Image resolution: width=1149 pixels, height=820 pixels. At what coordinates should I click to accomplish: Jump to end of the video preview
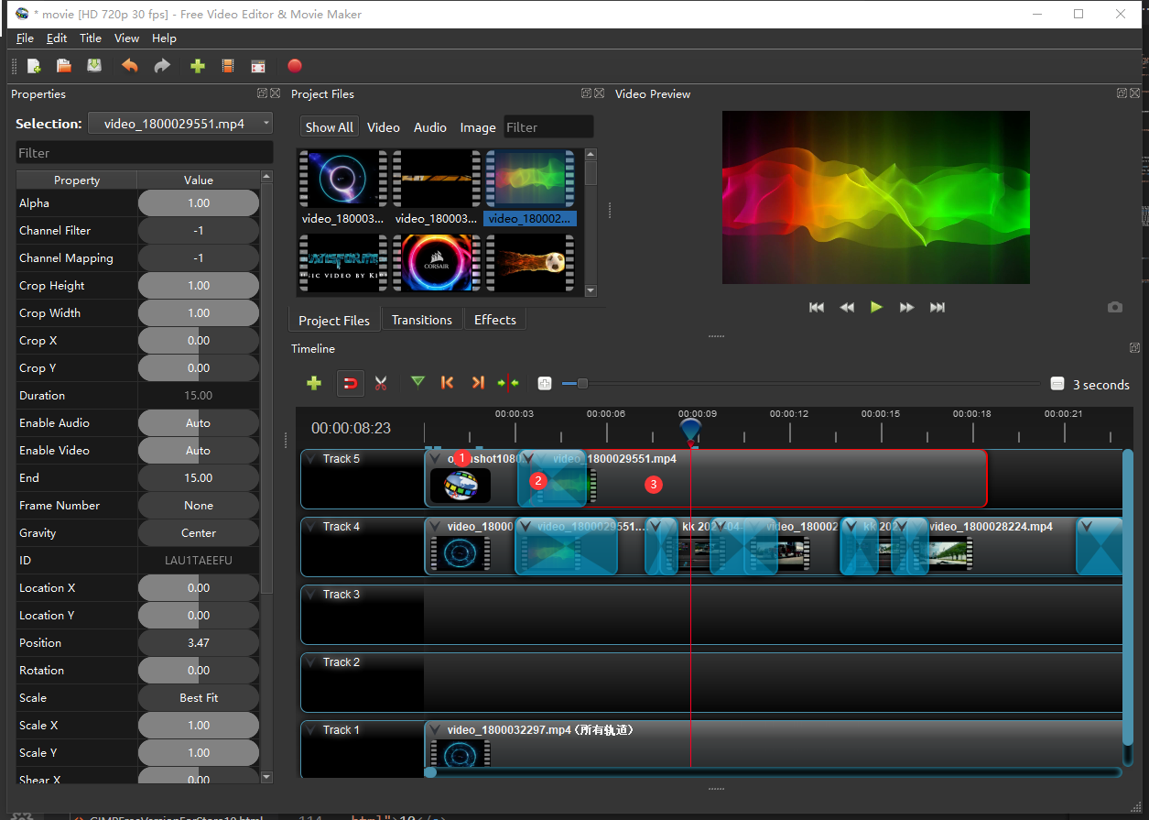pos(938,308)
